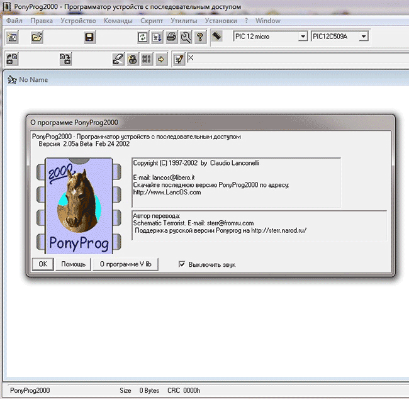Open the Утилиты menu

tap(184, 21)
